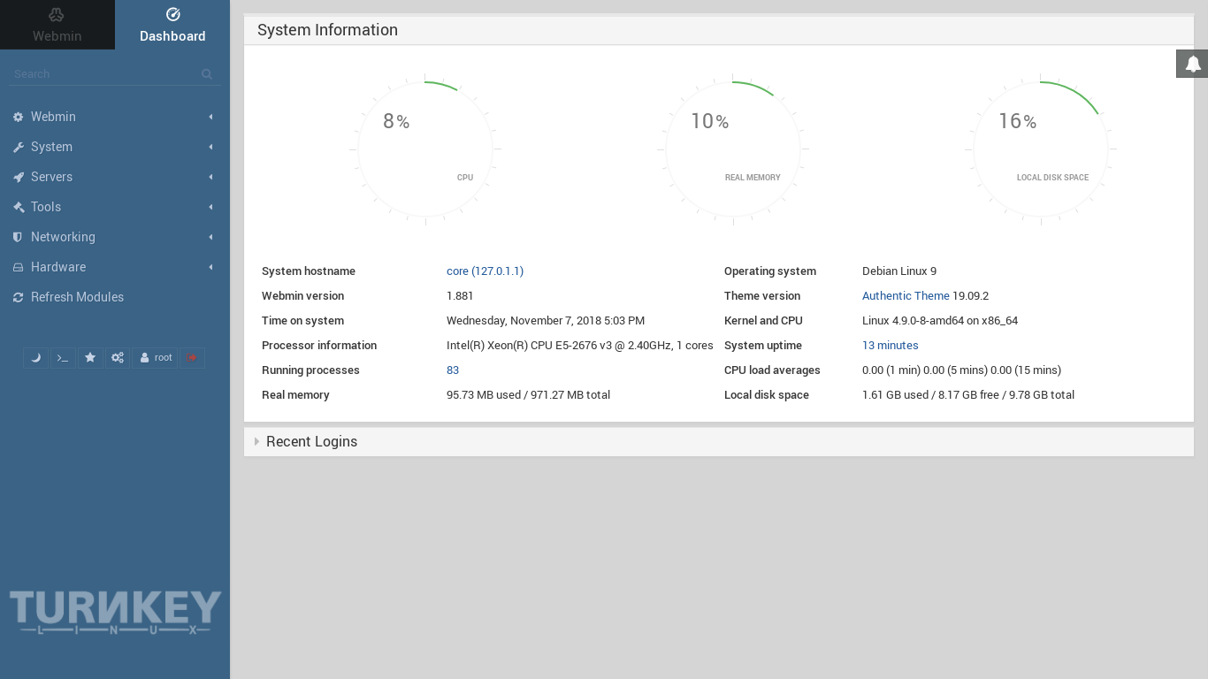Select the Dashboard tab
The height and width of the screenshot is (679, 1208).
(x=172, y=25)
